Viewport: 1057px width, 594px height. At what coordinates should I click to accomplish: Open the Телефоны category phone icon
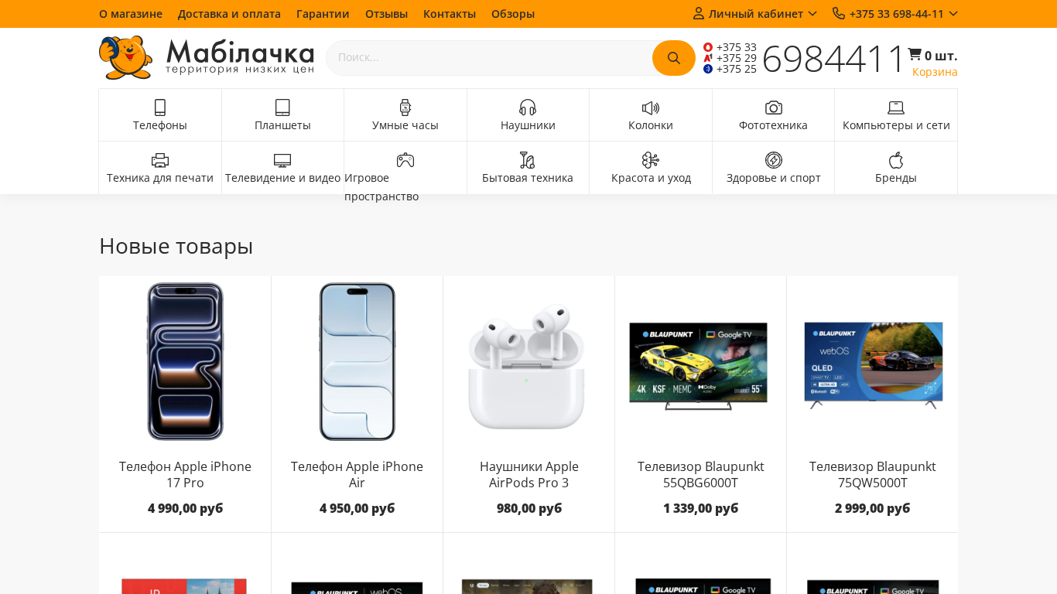(160, 108)
